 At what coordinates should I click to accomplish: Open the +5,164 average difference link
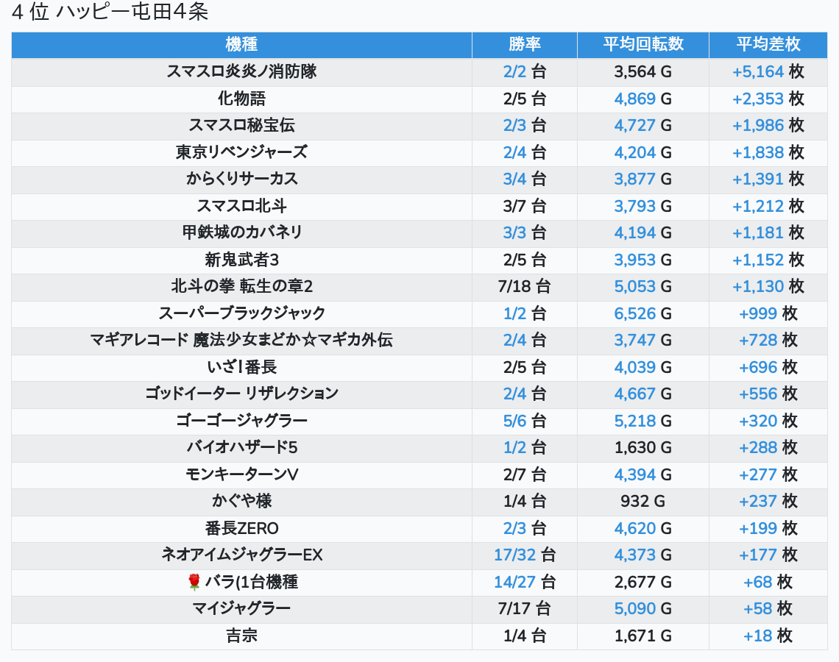pyautogui.click(x=757, y=71)
